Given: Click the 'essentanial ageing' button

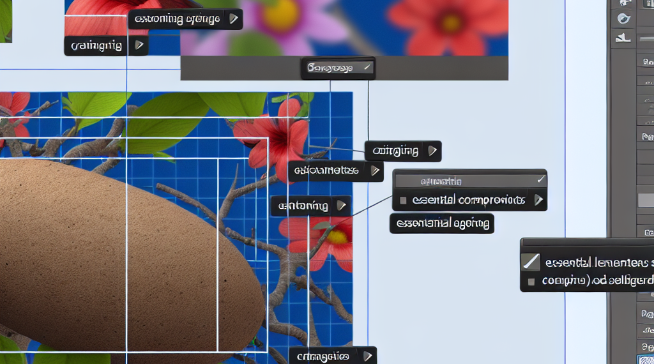Looking at the screenshot, I should [x=442, y=224].
